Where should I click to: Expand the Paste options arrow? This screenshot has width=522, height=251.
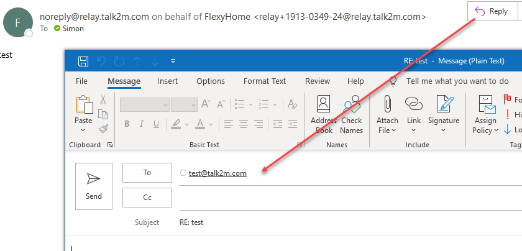click(83, 130)
